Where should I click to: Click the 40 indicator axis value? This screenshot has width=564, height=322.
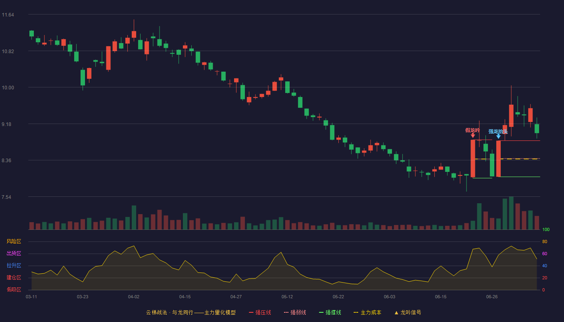pos(545,266)
